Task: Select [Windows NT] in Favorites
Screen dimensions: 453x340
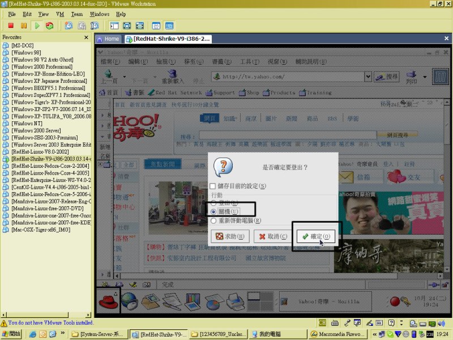Action: point(27,124)
